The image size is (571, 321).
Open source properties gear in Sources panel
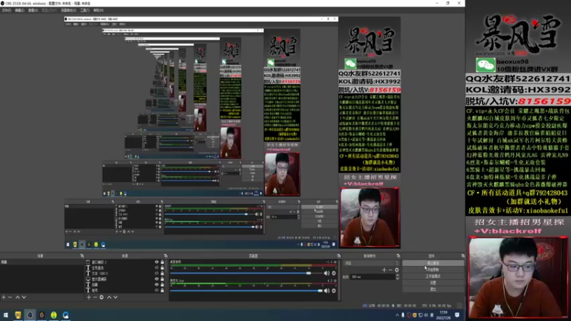[101, 297]
